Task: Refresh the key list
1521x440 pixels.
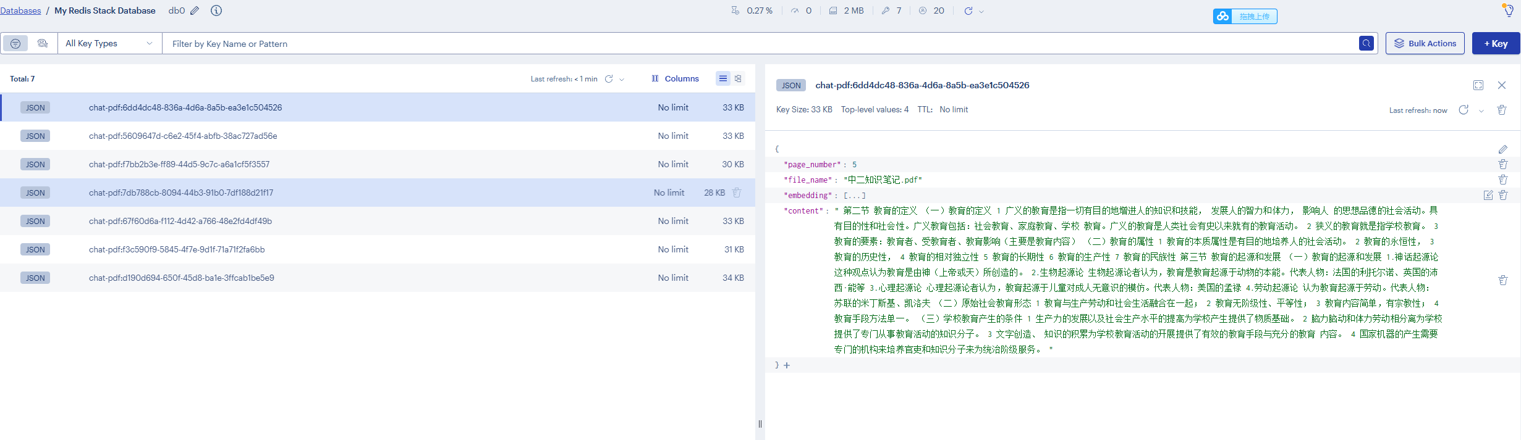Action: pos(609,78)
